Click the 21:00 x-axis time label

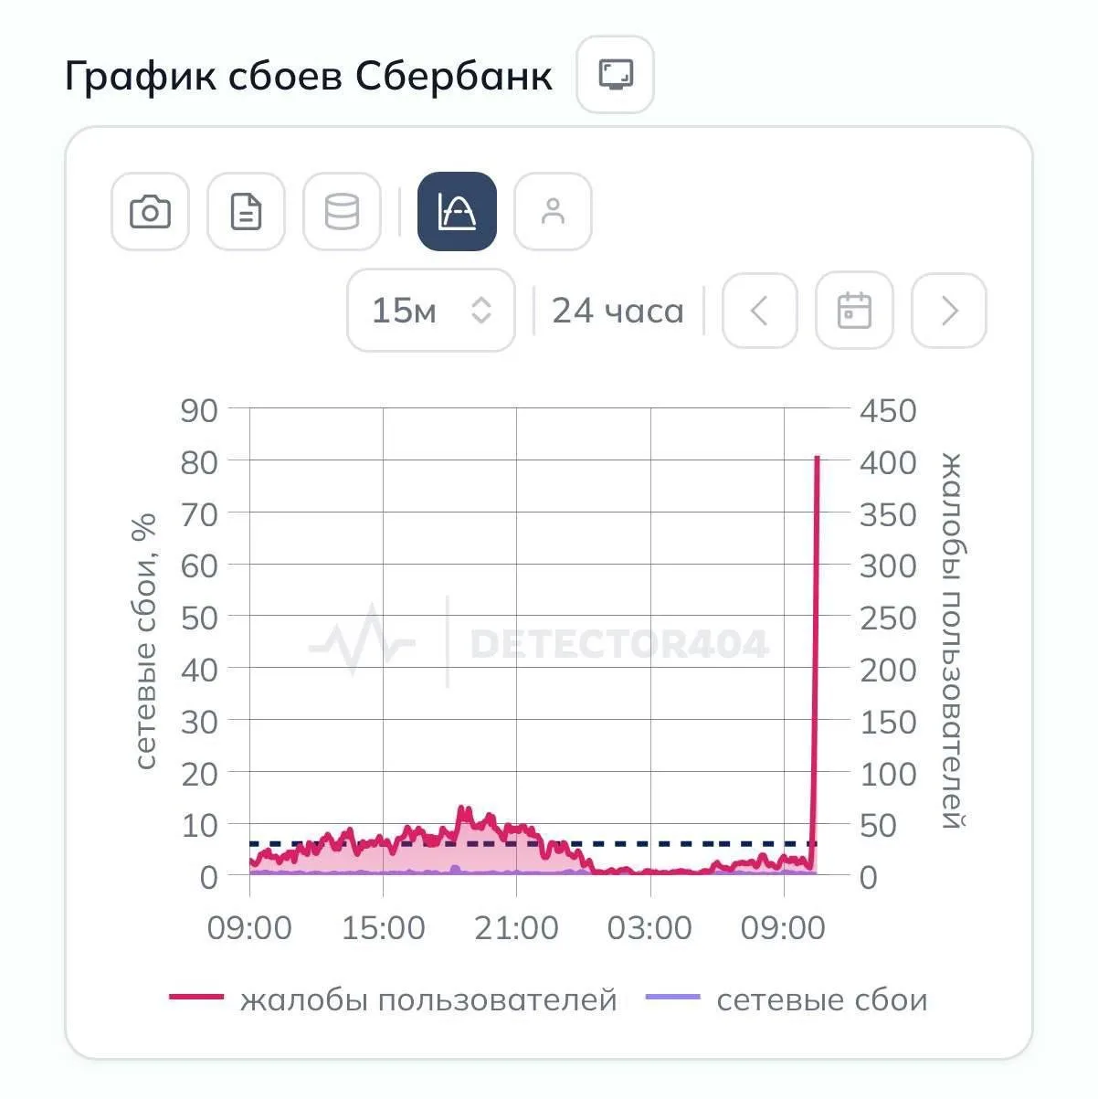coord(516,928)
